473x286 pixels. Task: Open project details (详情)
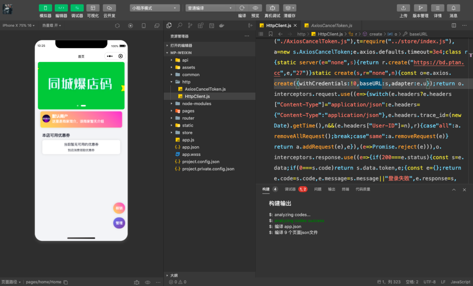(438, 8)
